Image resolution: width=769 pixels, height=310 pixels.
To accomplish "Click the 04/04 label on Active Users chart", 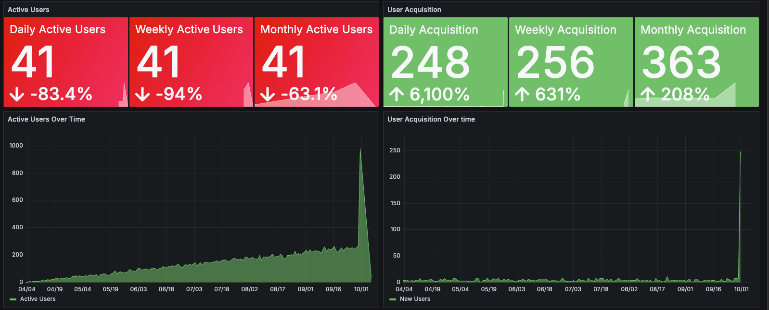I will click(27, 289).
